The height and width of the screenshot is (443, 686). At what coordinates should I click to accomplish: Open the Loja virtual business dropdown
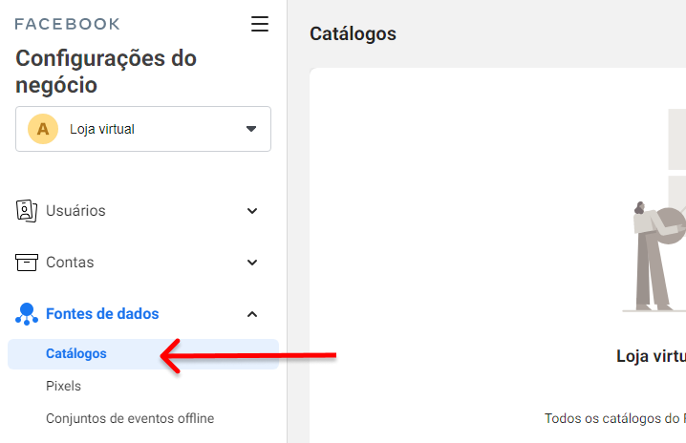(143, 129)
